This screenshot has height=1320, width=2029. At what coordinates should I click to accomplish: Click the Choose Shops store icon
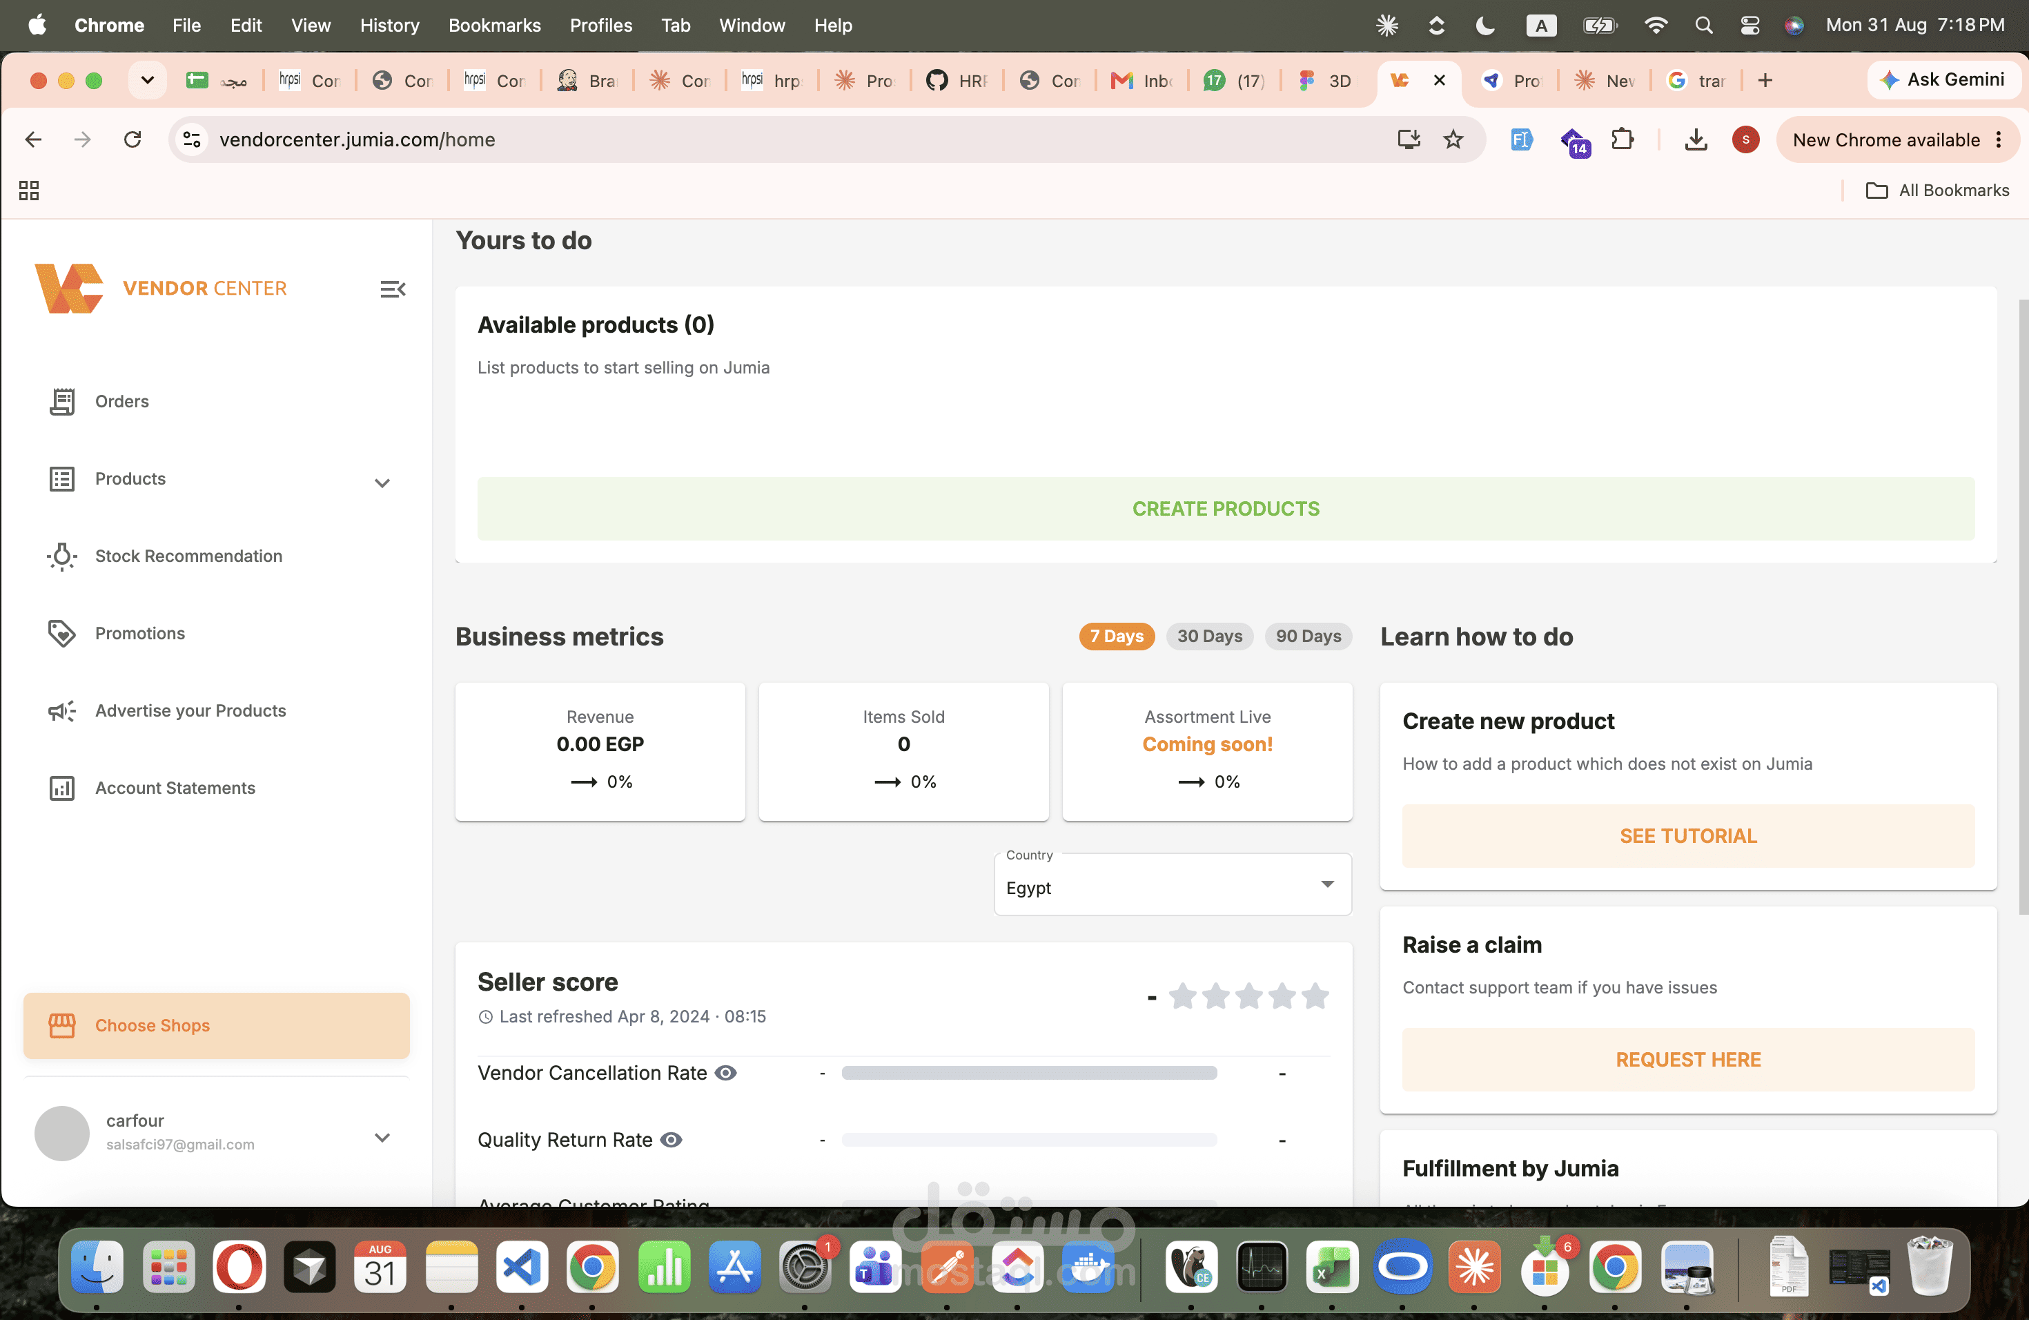coord(62,1025)
